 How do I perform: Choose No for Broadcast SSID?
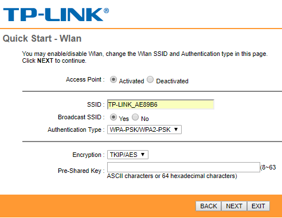[135, 117]
